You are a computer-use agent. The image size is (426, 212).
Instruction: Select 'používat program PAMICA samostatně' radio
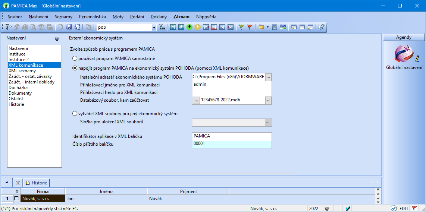pos(75,58)
